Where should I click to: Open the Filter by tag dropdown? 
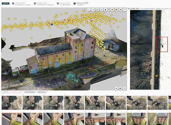[x=42, y=92]
